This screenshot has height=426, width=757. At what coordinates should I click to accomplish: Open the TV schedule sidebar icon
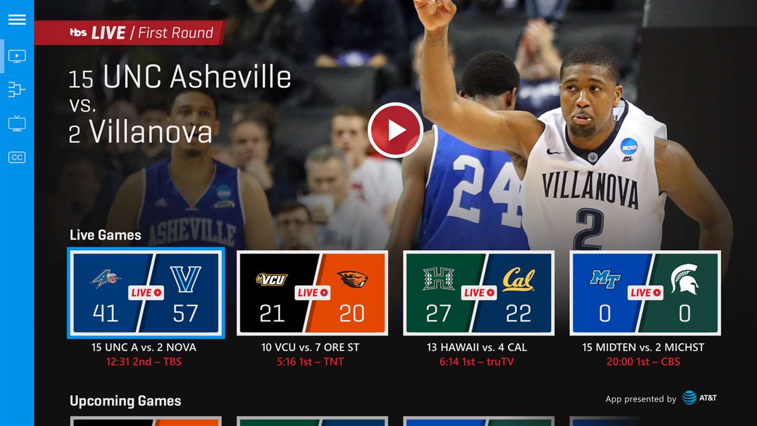17,124
